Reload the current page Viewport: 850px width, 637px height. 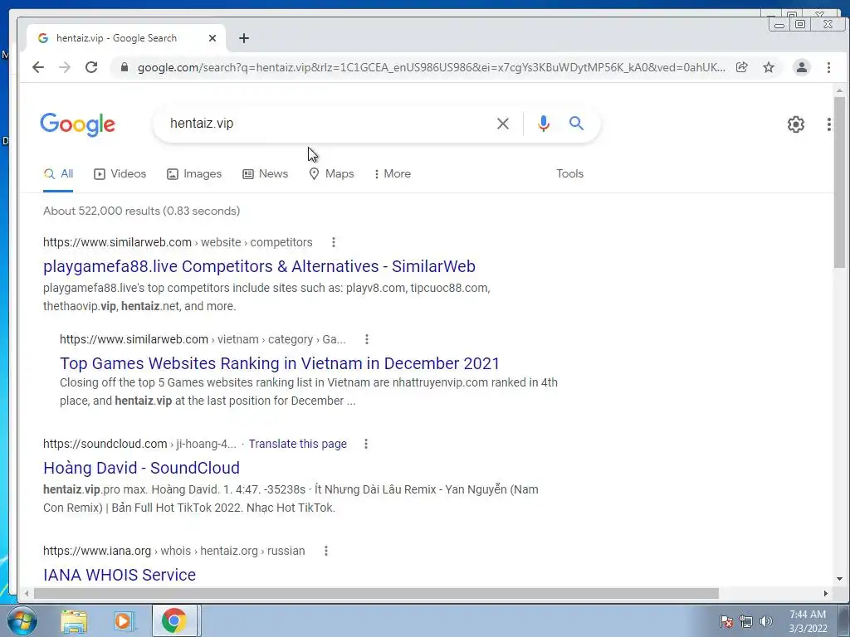click(91, 67)
